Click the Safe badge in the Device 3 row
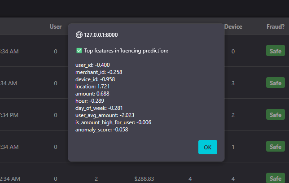This screenshot has width=289, height=183. [x=275, y=83]
